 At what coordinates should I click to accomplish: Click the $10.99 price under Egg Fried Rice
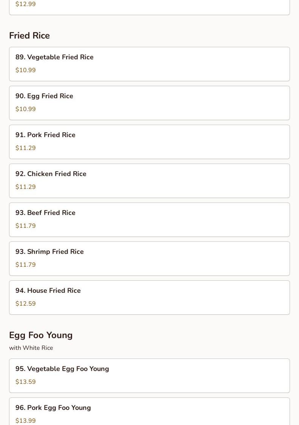point(26,109)
